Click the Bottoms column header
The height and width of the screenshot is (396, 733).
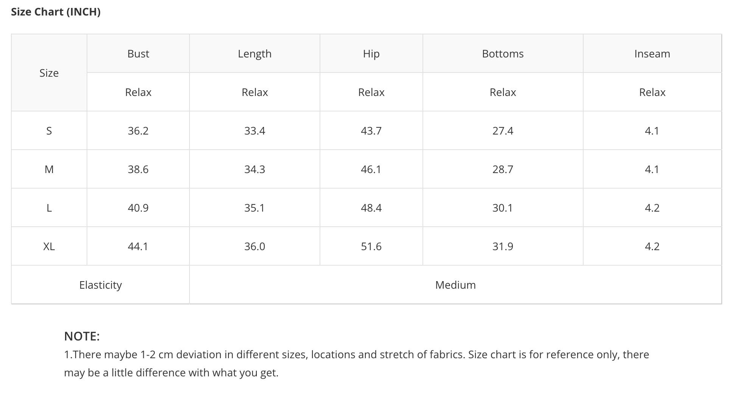tap(503, 54)
